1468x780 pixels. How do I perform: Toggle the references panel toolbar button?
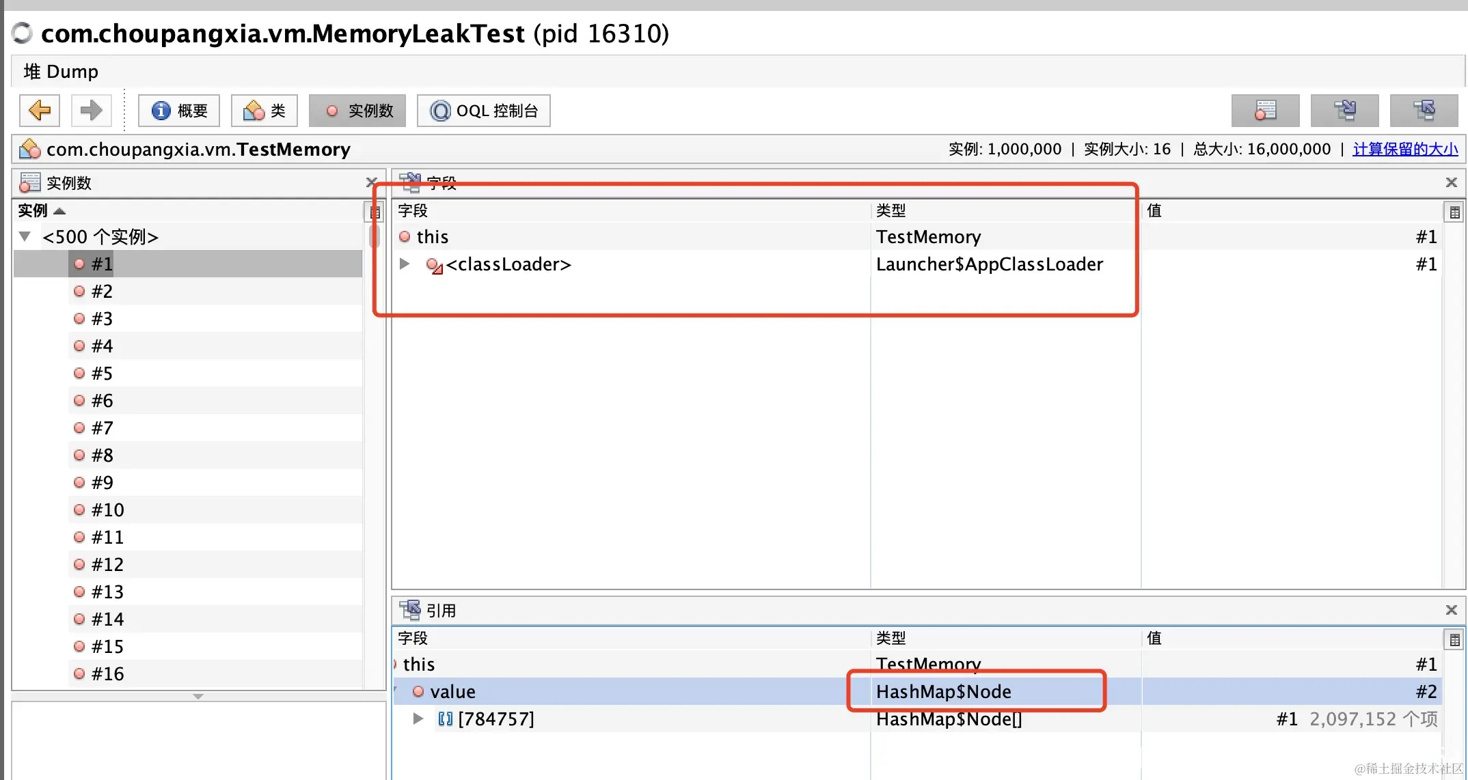coord(1424,111)
